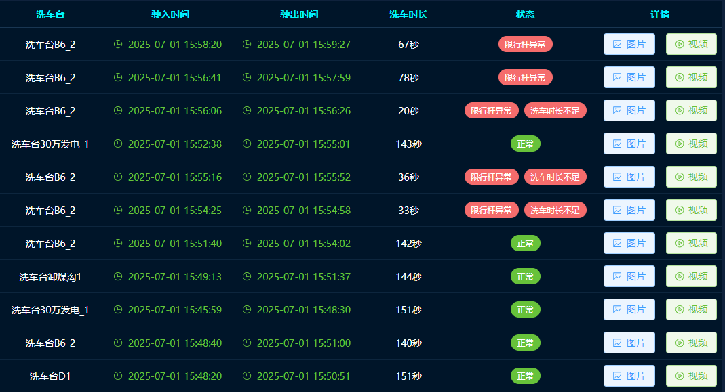This screenshot has height=392, width=725.
Task: Click the play icon on 视频 for 15:54:25 entry
Action: coord(680,210)
